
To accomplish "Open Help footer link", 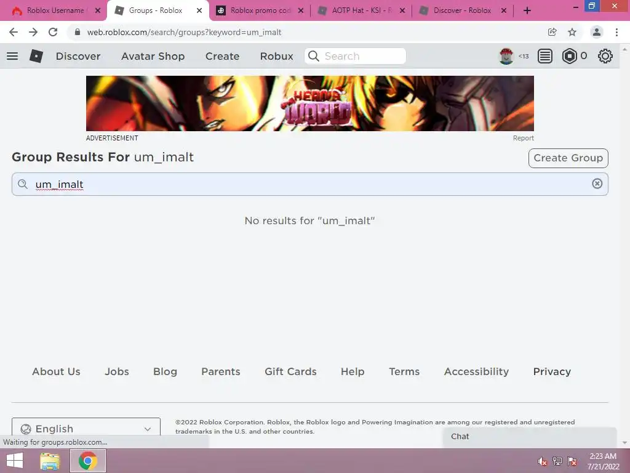I will pyautogui.click(x=353, y=371).
